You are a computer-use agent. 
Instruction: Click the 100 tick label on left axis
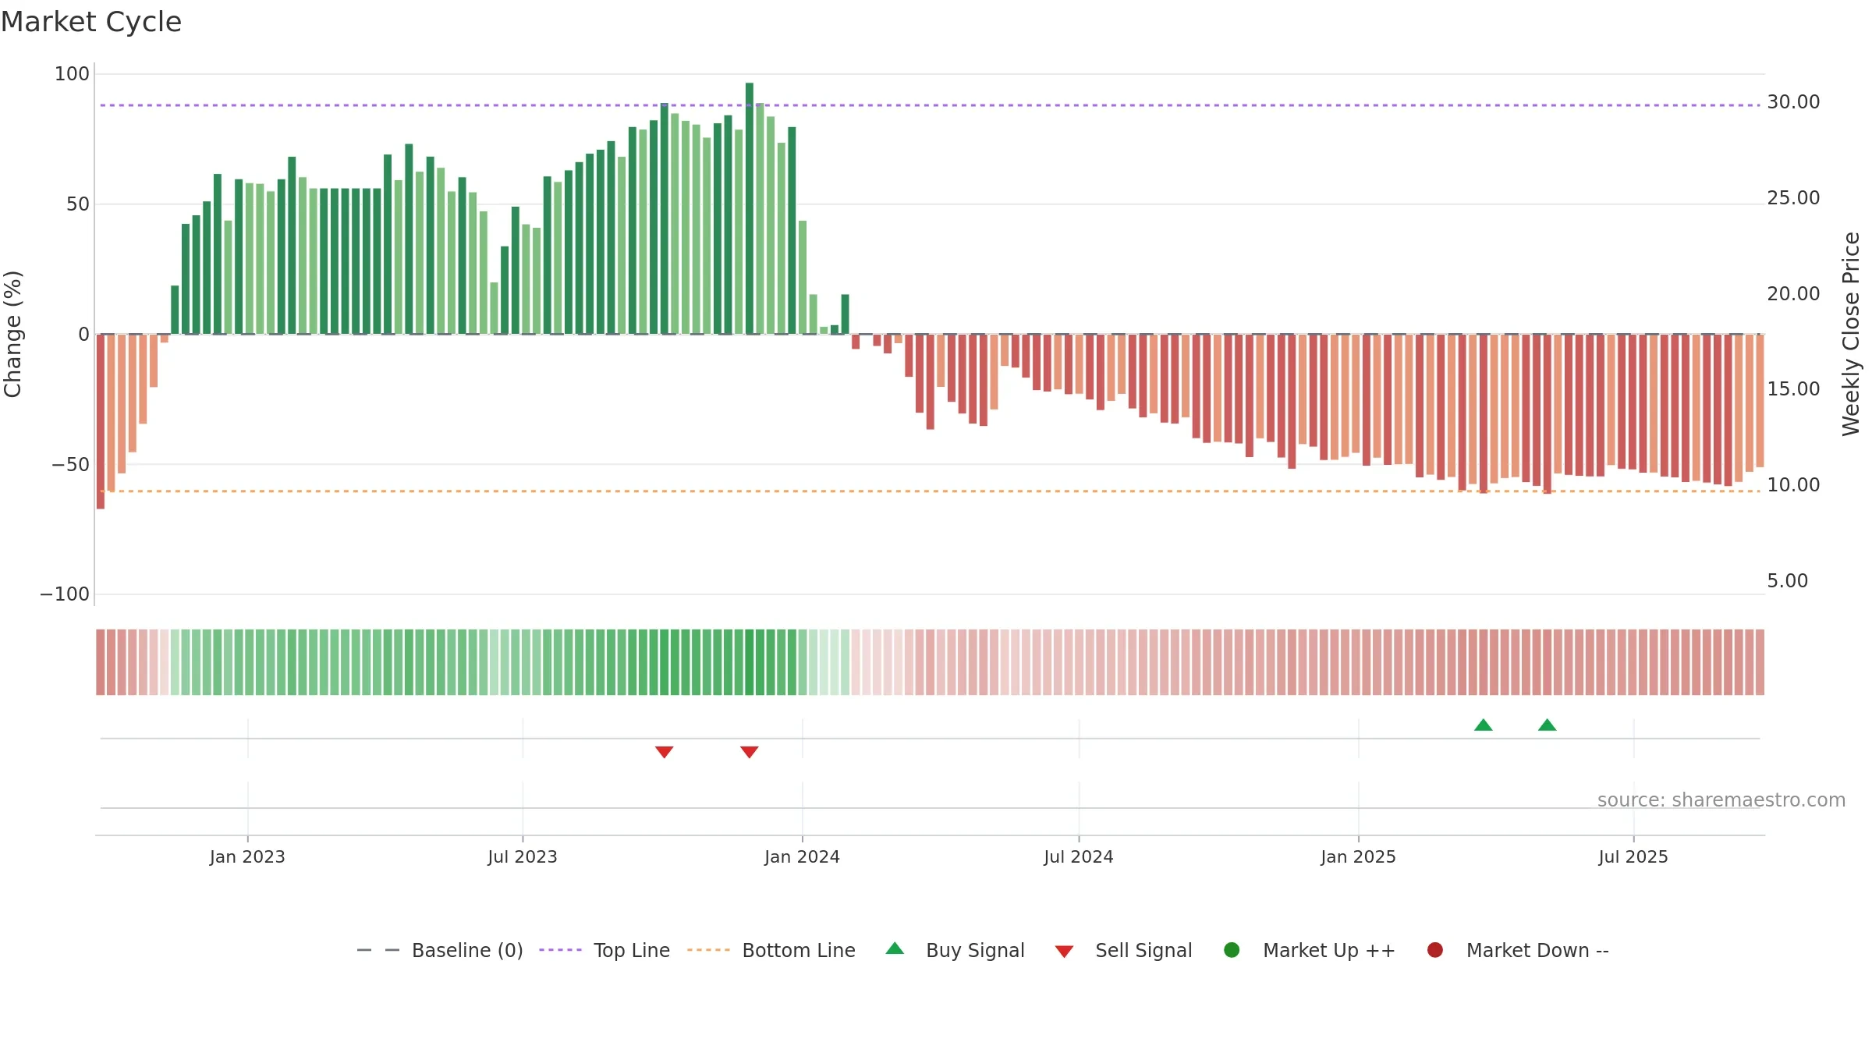click(72, 74)
